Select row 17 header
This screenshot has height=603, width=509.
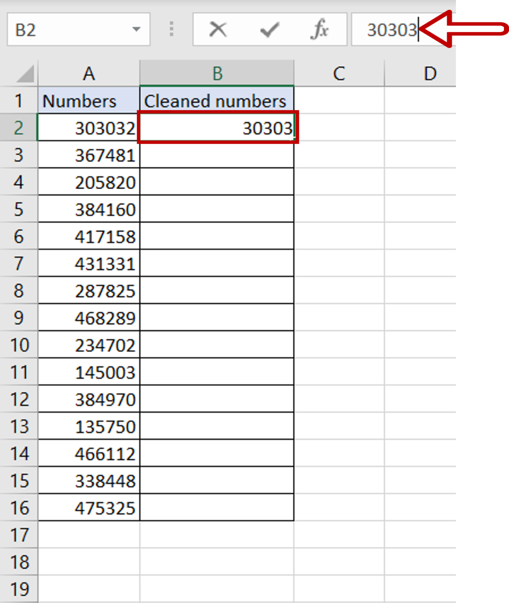(x=19, y=535)
